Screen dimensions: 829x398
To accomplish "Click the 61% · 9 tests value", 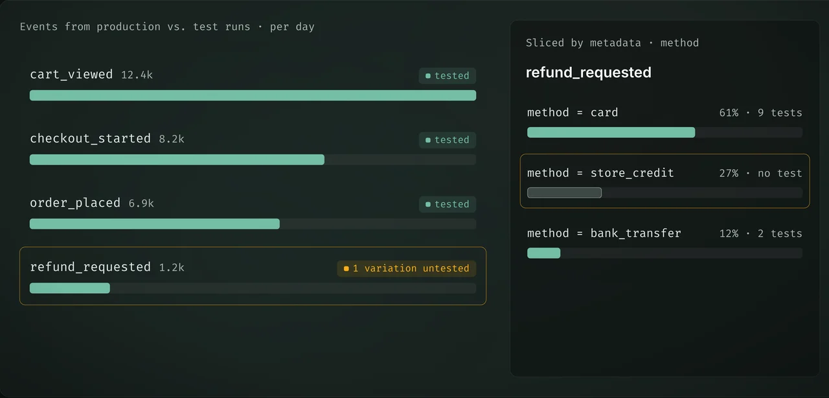I will click(760, 113).
